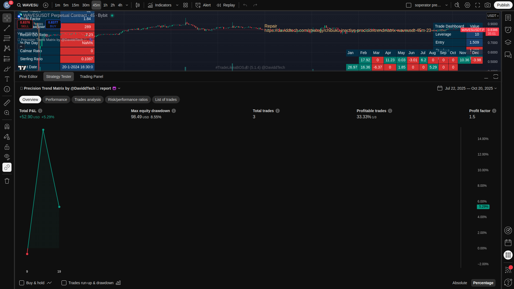
Task: Open the emoji icons tool
Action: coord(7,89)
